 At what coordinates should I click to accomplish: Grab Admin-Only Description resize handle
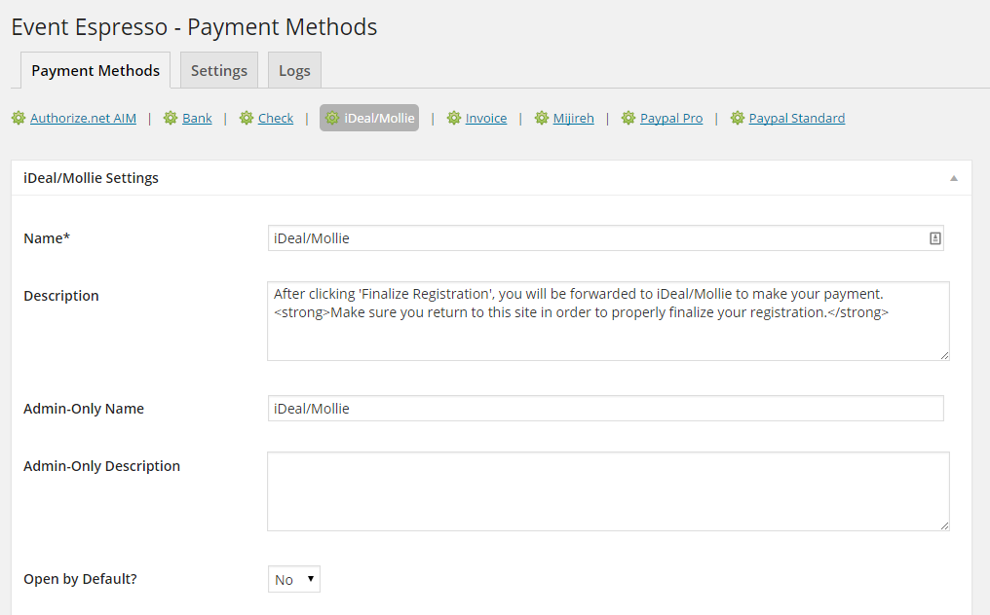click(x=944, y=526)
